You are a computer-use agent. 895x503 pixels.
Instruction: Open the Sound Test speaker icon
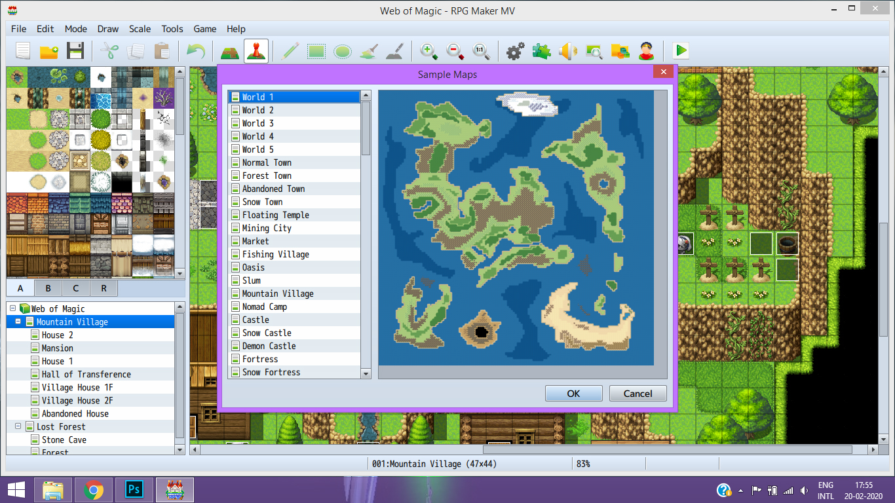click(x=567, y=50)
